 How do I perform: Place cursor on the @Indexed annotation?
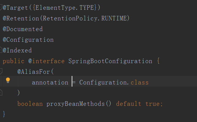point(17,50)
